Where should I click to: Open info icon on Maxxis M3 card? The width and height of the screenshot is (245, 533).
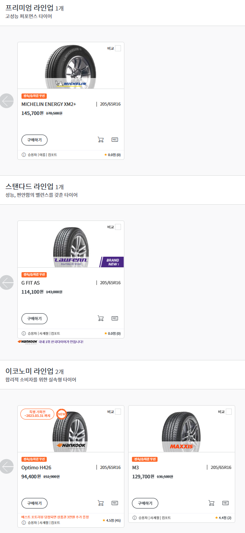pos(135,518)
